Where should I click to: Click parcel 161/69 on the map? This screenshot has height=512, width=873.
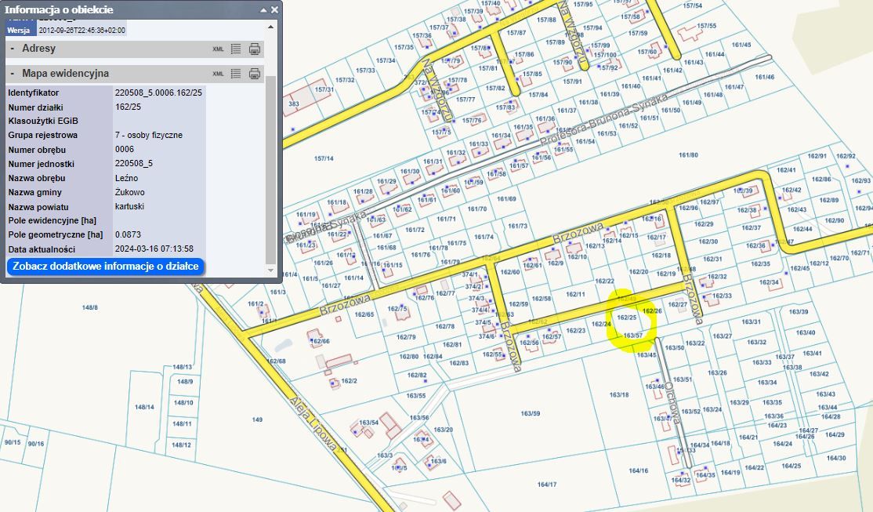click(x=506, y=199)
